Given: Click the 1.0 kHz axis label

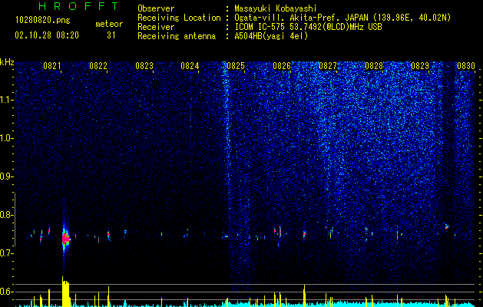Looking at the screenshot, I should pyautogui.click(x=7, y=138).
